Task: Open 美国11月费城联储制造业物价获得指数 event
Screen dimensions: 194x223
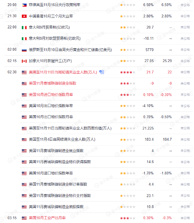Action: coord(60,162)
